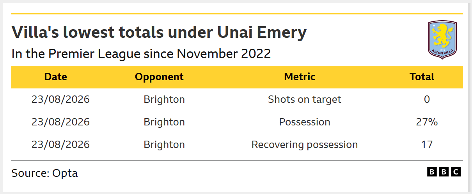
Task: Click Brighton in the Shots on target row
Action: click(x=164, y=99)
